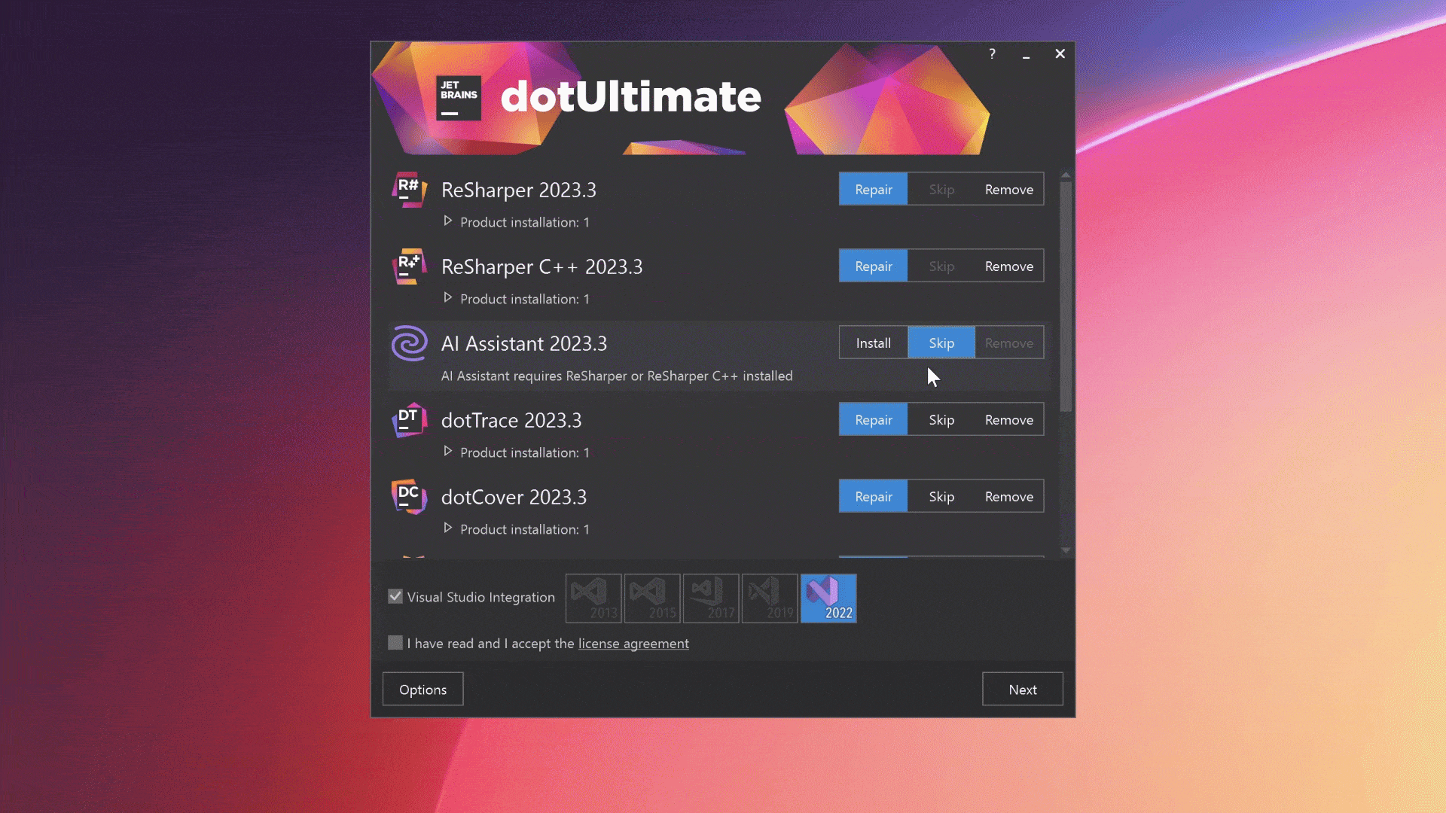1446x813 pixels.
Task: Choose Install for AI Assistant 2023.3
Action: [x=873, y=343]
